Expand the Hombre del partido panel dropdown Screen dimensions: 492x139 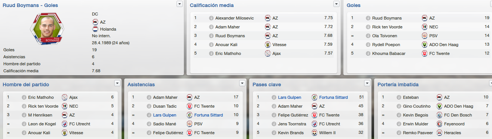click(x=117, y=83)
